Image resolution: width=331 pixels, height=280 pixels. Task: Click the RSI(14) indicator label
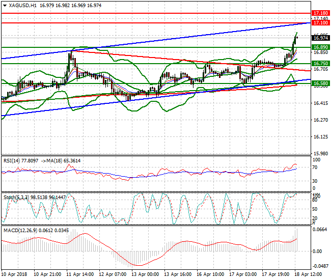[x=12, y=161]
